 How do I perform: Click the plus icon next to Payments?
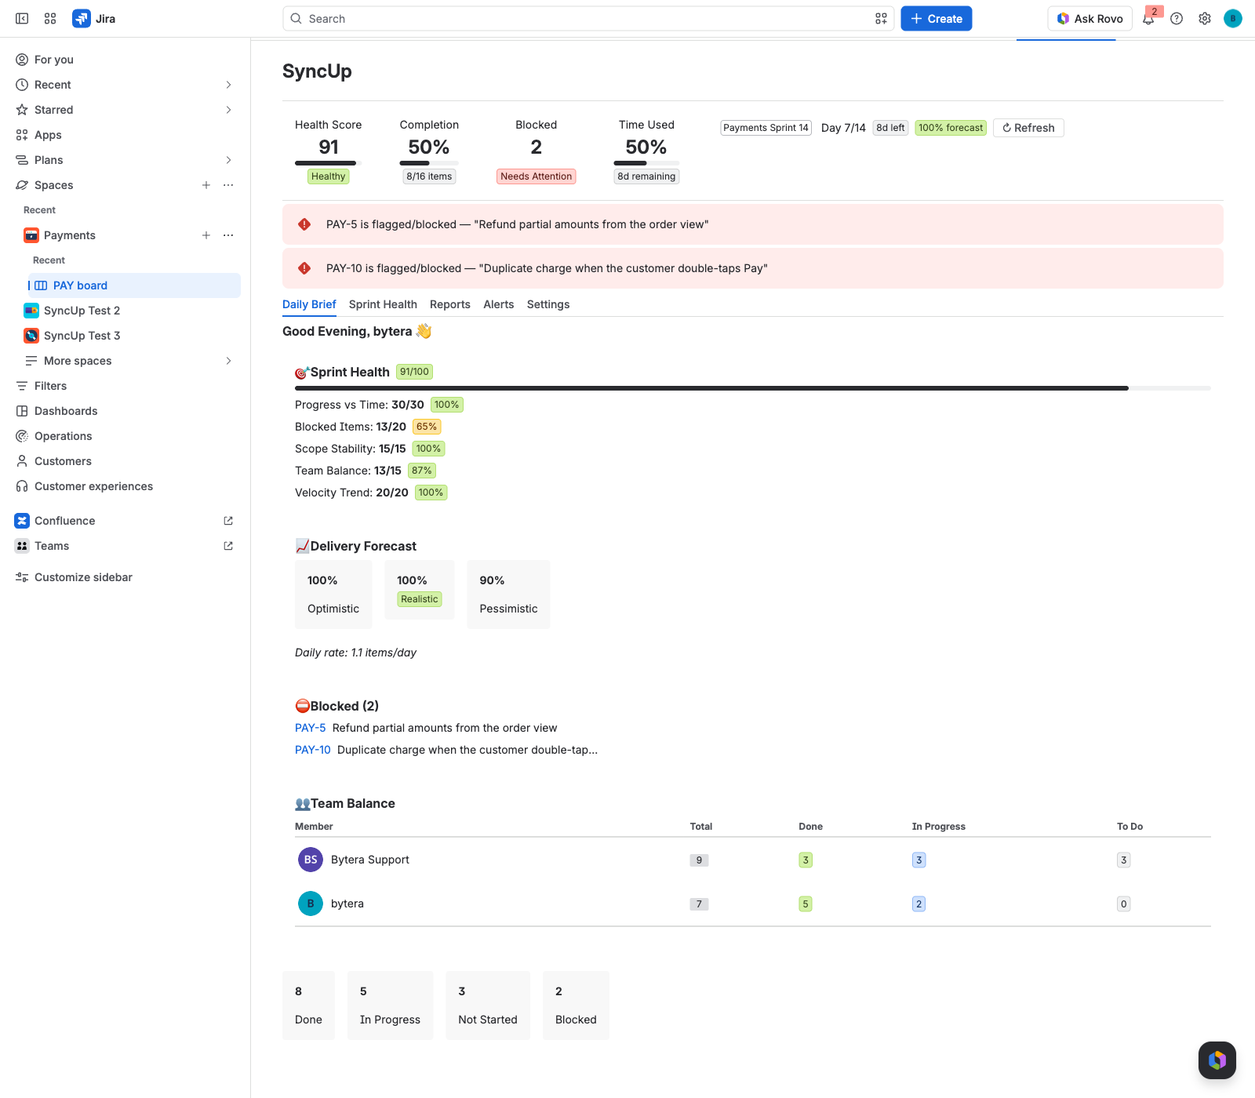click(206, 235)
